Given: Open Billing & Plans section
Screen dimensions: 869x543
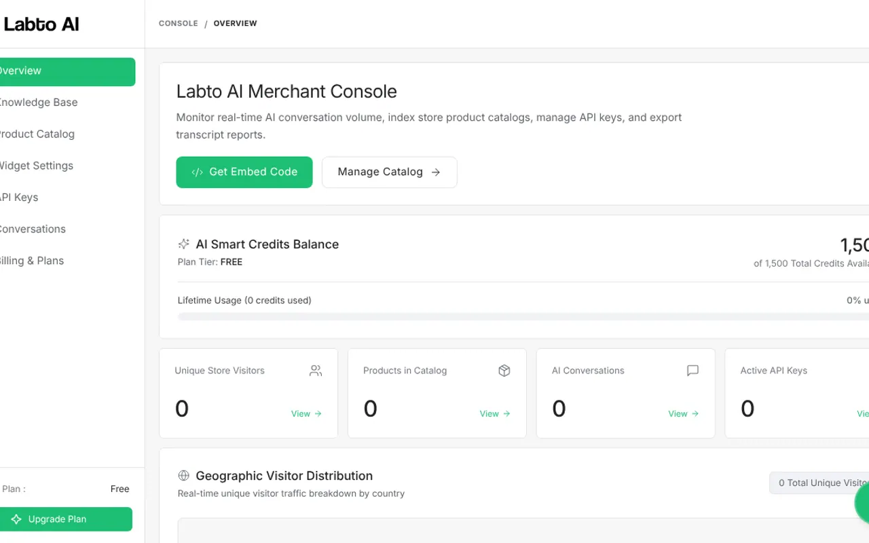Looking at the screenshot, I should 31,261.
